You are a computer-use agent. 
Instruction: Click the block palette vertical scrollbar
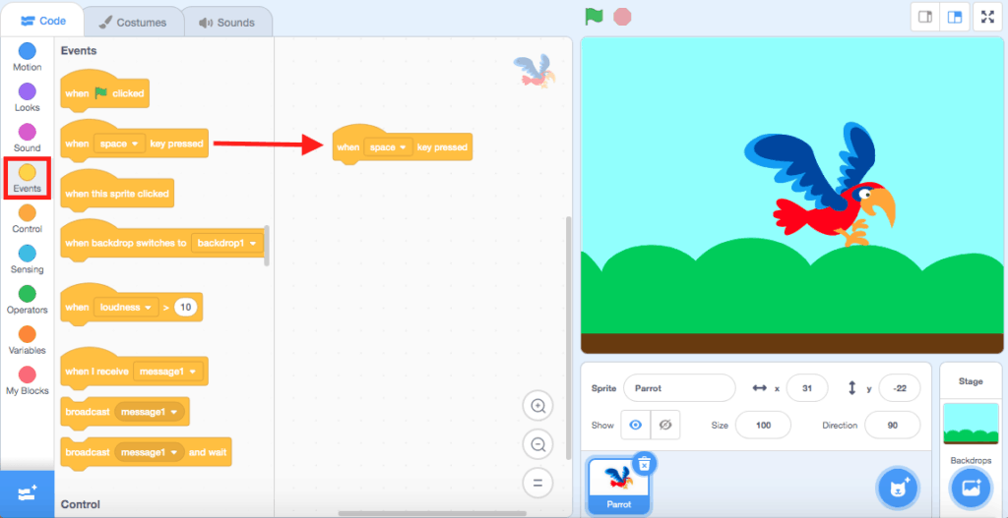(267, 245)
